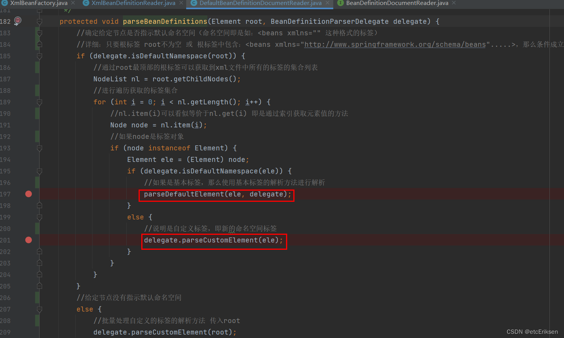
Task: Close the XmlBeanFactory.java tab
Action: point(73,3)
